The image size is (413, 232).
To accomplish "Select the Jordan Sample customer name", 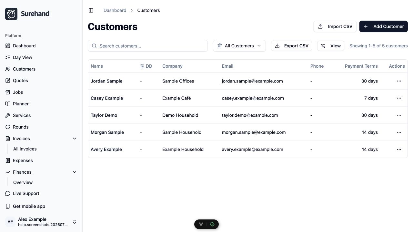I will (106, 81).
